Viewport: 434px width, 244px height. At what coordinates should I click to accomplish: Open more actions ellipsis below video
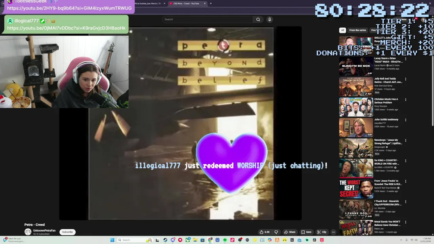tap(333, 232)
